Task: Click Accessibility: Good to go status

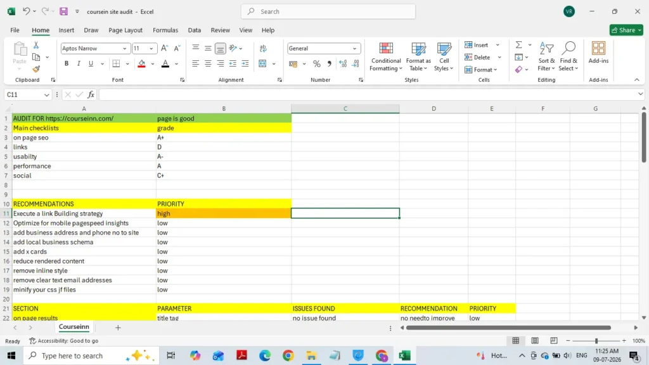Action: (64, 341)
